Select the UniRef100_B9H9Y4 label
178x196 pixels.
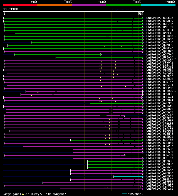coord(160,131)
